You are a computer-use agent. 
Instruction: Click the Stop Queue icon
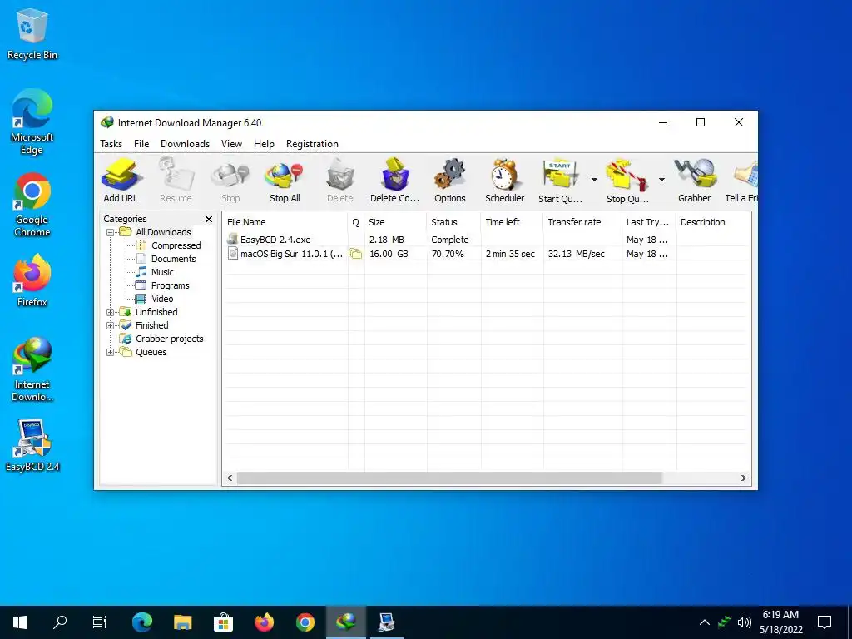point(627,181)
